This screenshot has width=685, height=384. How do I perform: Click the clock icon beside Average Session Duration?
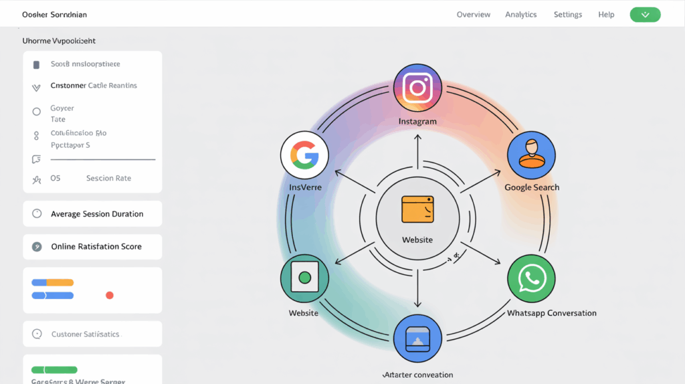click(x=37, y=213)
